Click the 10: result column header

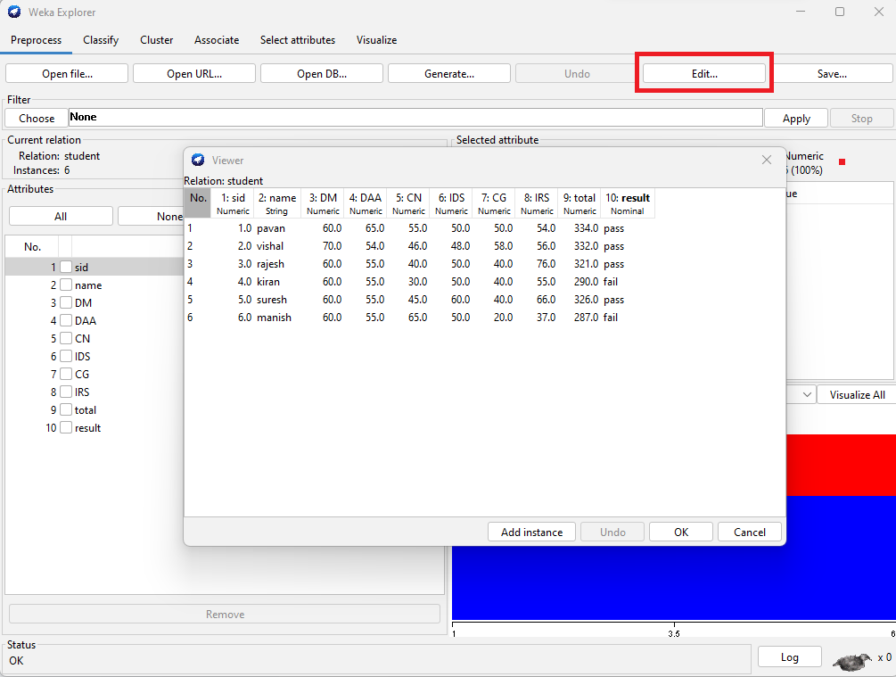point(628,203)
